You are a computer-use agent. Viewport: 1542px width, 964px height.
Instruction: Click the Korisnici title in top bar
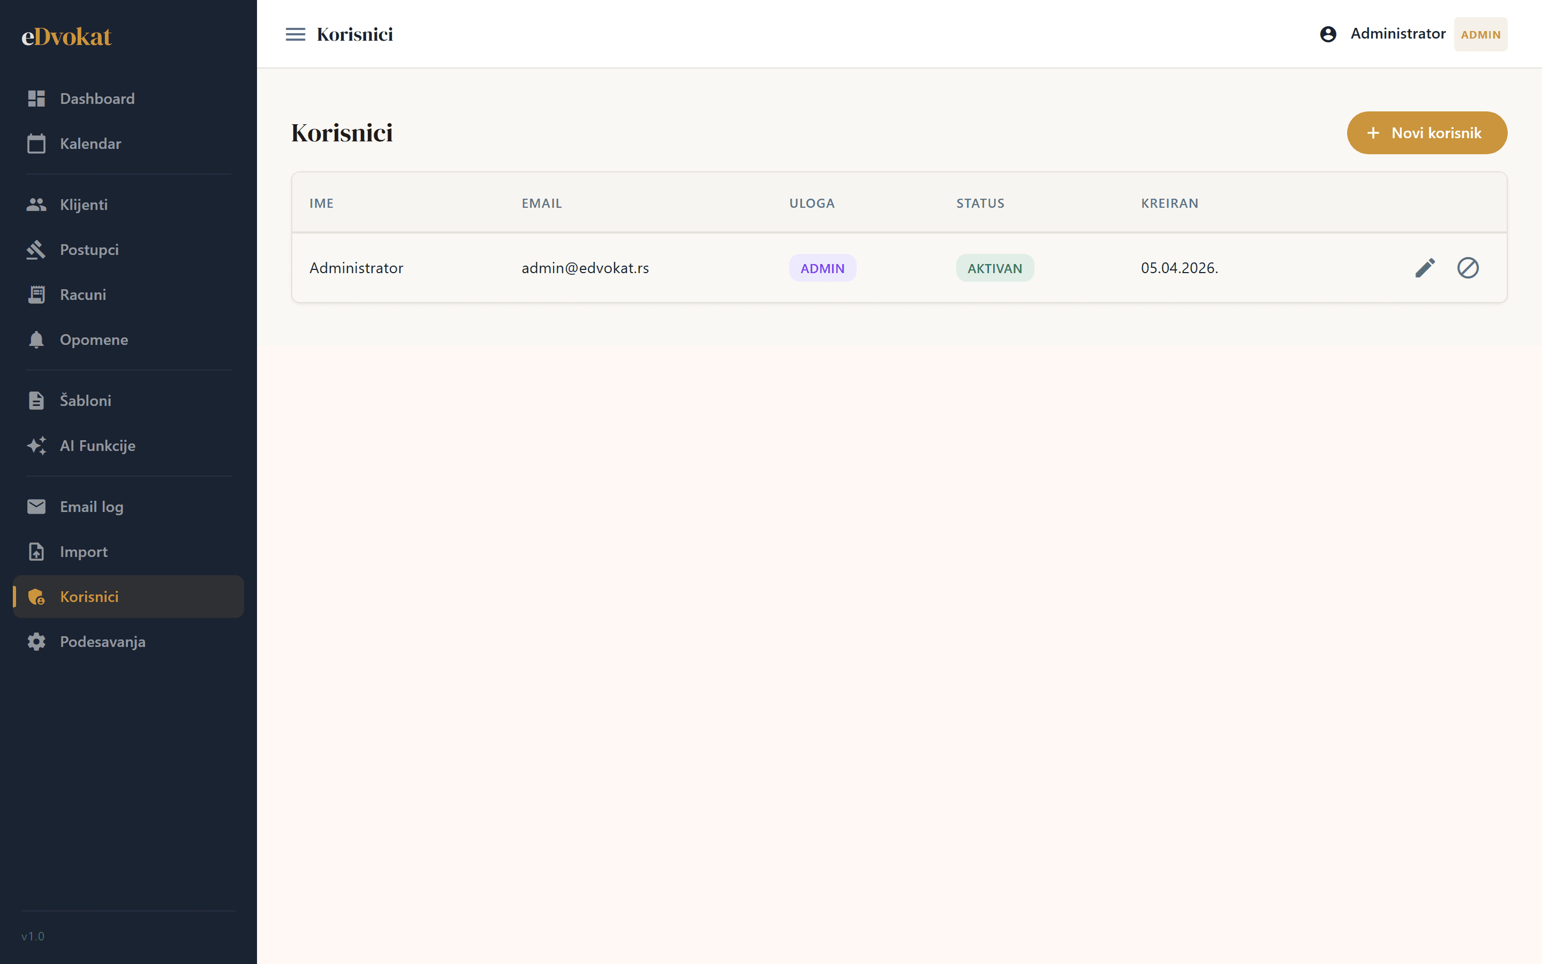[355, 34]
